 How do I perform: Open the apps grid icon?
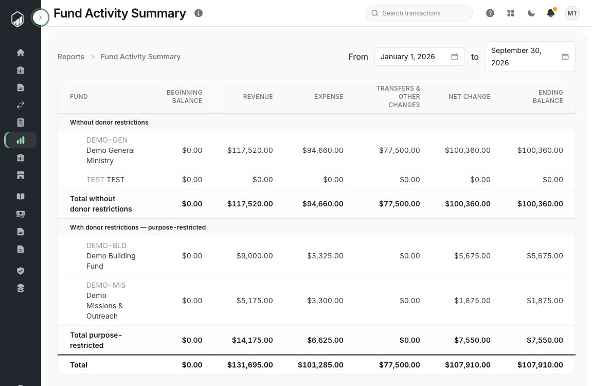pyautogui.click(x=511, y=13)
